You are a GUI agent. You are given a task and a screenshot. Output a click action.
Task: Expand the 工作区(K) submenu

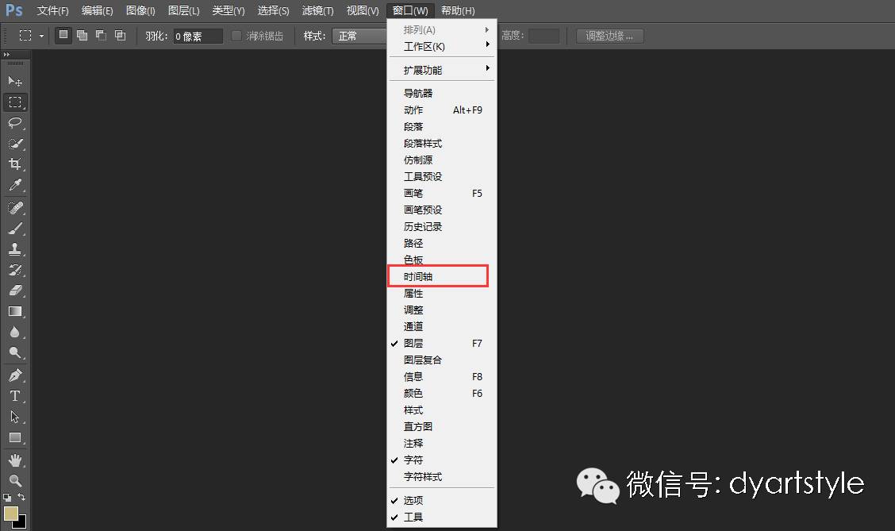click(419, 46)
